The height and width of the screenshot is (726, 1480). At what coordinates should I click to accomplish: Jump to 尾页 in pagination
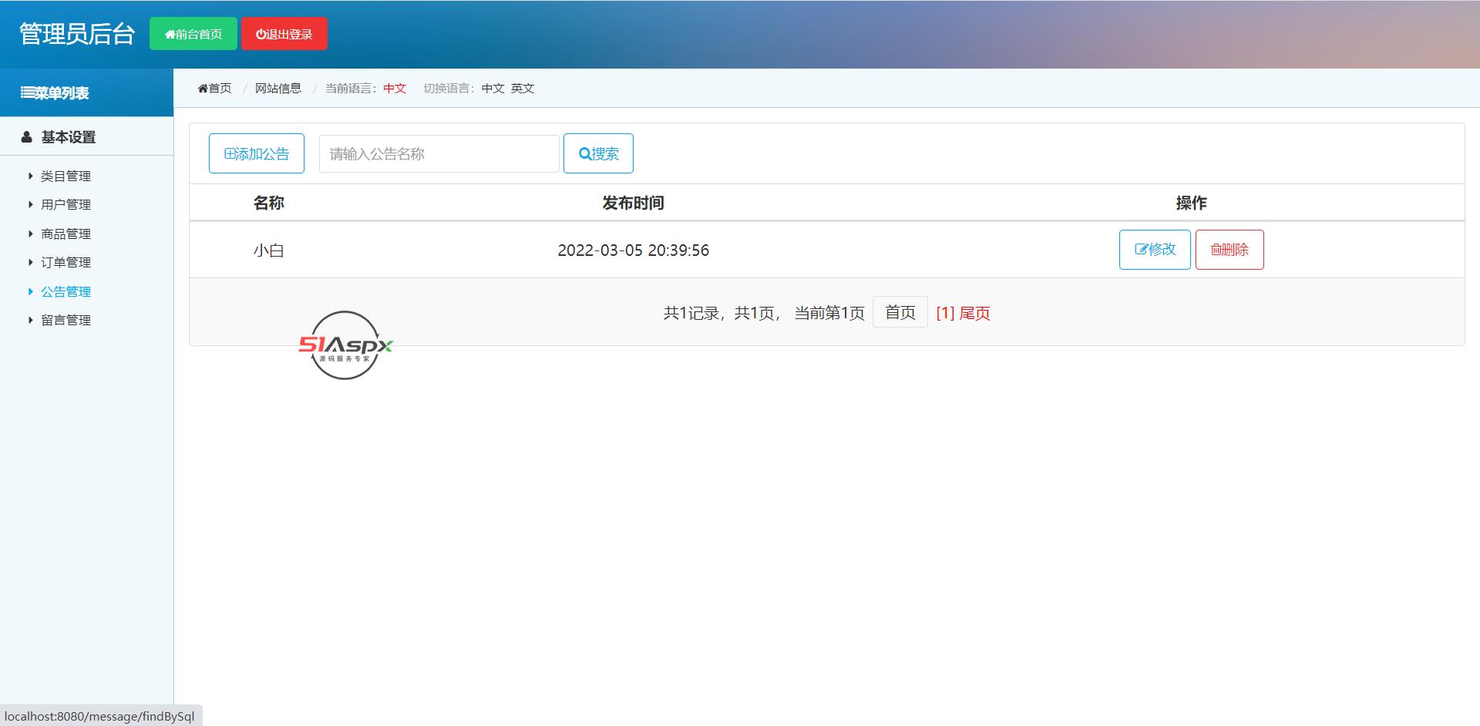pyautogui.click(x=975, y=313)
